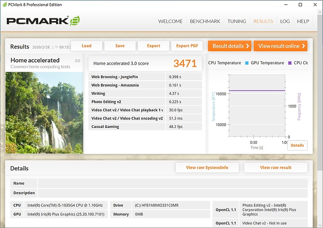This screenshot has height=228, width=323.
Task: Click the results timestamp 2020/2/28
Action: coord(52,47)
